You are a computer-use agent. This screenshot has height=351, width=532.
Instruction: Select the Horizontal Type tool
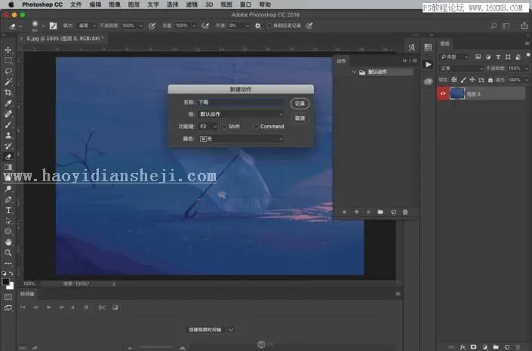8,210
